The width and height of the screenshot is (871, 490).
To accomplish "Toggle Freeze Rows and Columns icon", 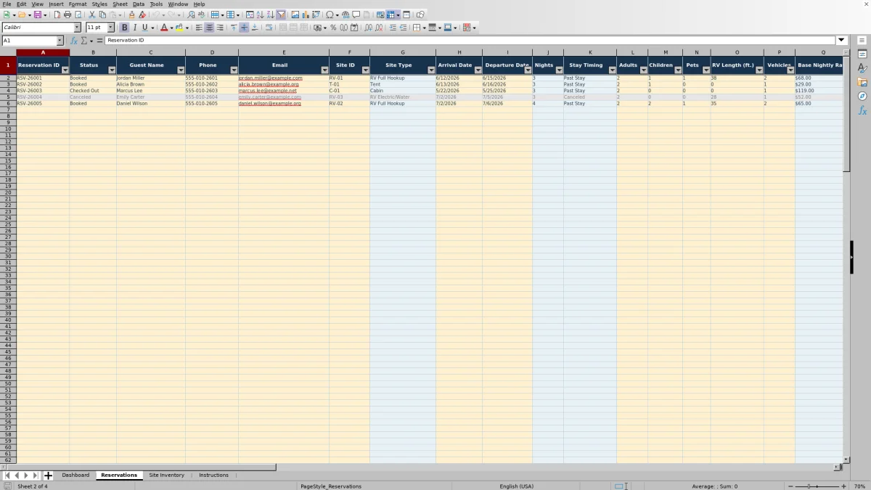I will pos(390,15).
